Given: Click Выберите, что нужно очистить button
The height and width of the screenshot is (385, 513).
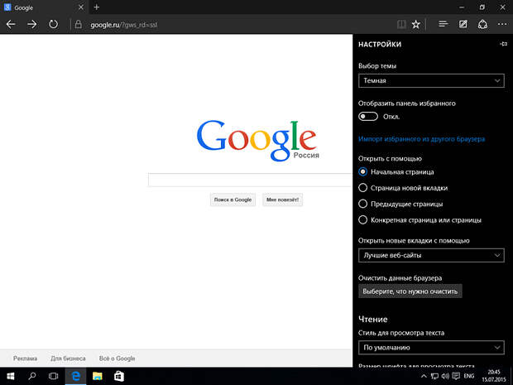Looking at the screenshot, I should pos(410,291).
